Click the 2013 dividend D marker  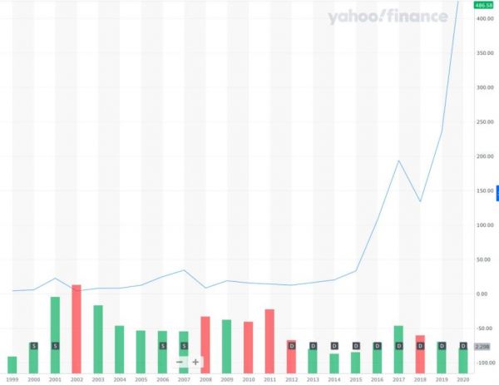(x=314, y=345)
